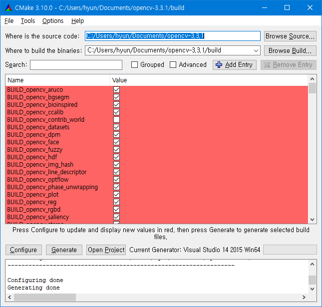
Task: Uncheck BUILD_opencv_bgsegm checkbox
Action: point(116,97)
